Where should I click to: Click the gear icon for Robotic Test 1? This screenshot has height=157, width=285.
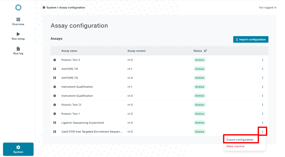[55, 114]
